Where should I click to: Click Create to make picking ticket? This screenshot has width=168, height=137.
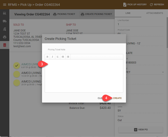click(117, 98)
